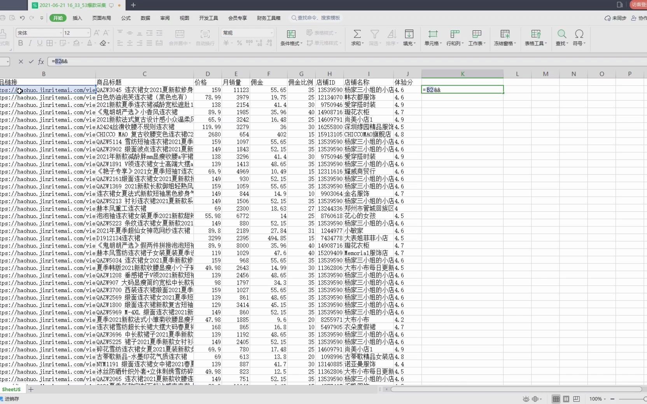
Task: Switch to normal grid view
Action: point(556,399)
